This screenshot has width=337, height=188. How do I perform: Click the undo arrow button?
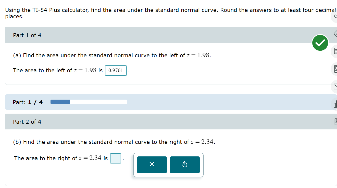point(185,165)
